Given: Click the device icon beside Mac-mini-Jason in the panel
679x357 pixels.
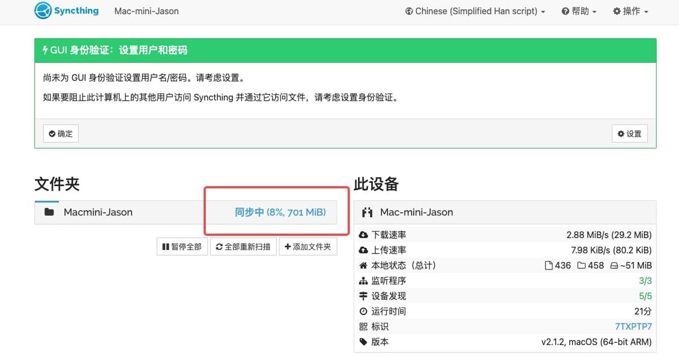Looking at the screenshot, I should coord(367,213).
